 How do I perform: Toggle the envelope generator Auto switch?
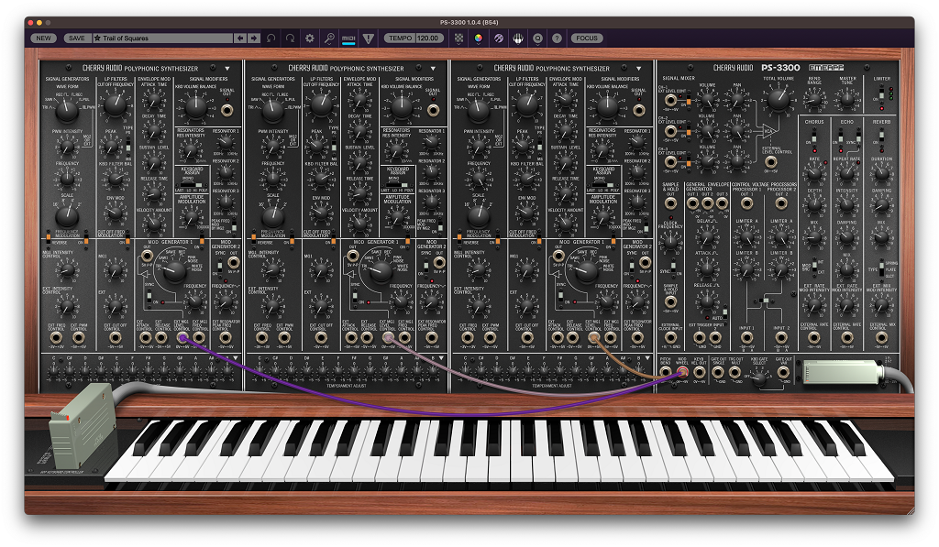(724, 312)
